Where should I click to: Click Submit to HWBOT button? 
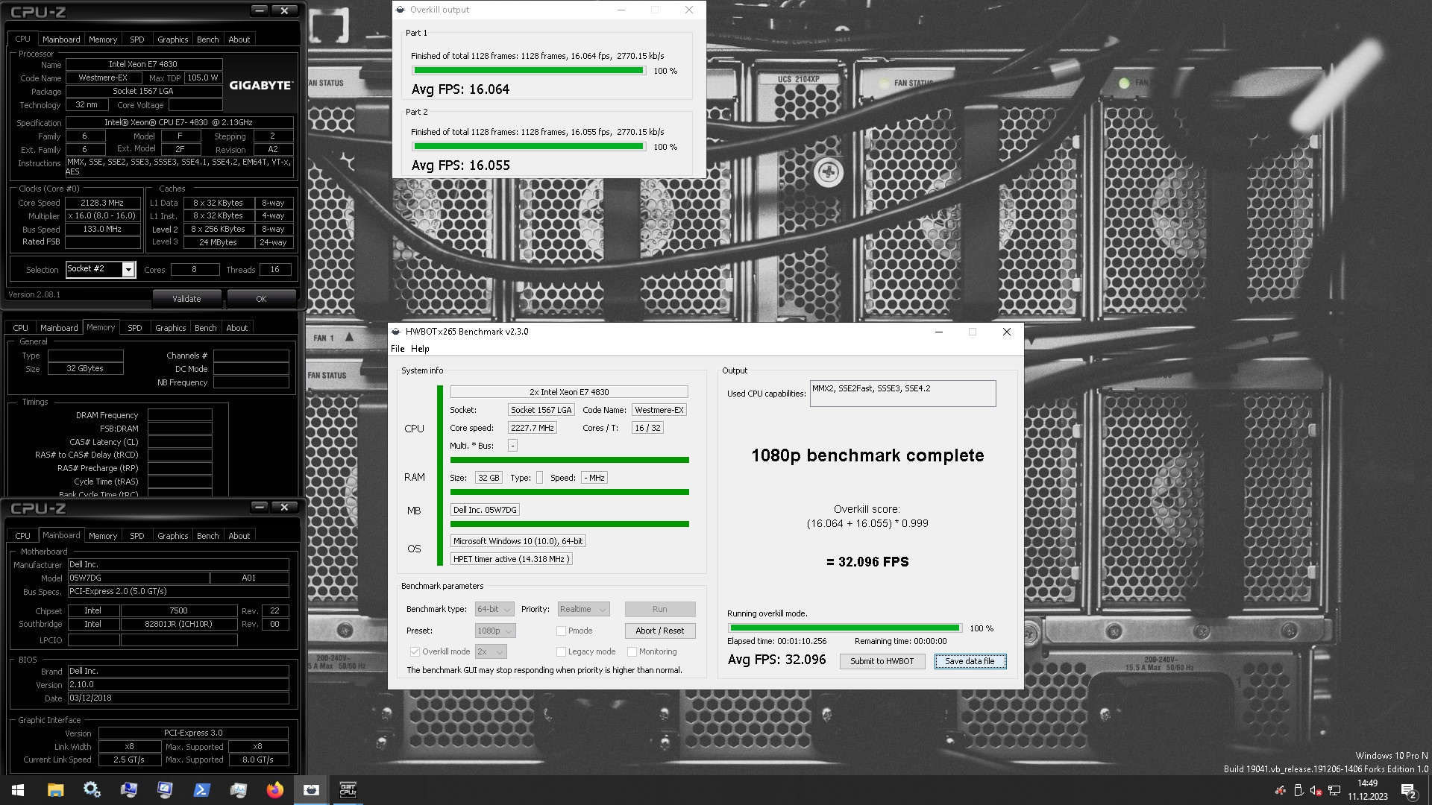pos(882,661)
